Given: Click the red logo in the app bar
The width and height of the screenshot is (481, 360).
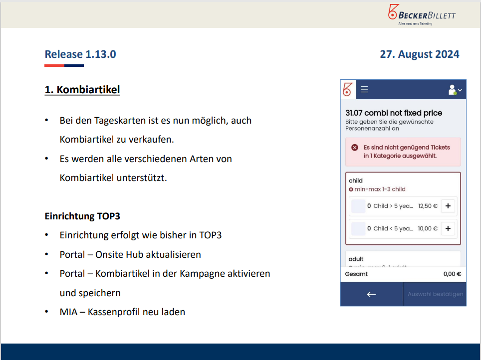Looking at the screenshot, I should (348, 90).
